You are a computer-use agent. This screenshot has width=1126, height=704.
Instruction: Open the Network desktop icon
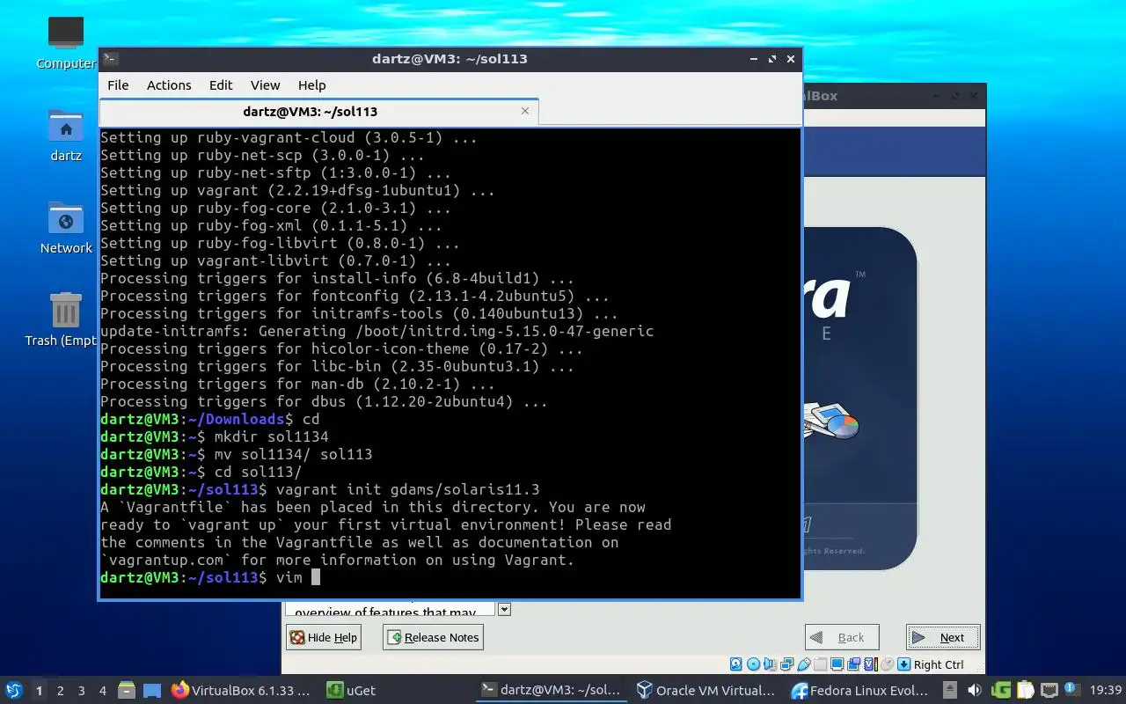(x=66, y=229)
